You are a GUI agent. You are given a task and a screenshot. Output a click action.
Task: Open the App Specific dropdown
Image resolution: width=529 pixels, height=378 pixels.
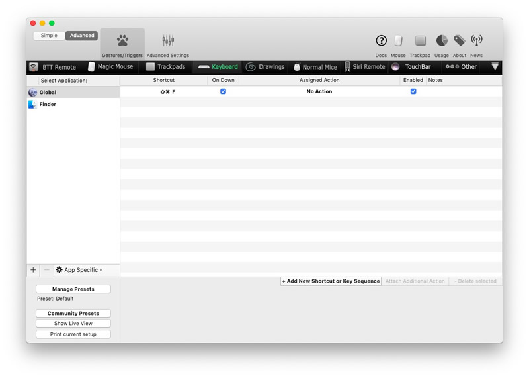(79, 270)
